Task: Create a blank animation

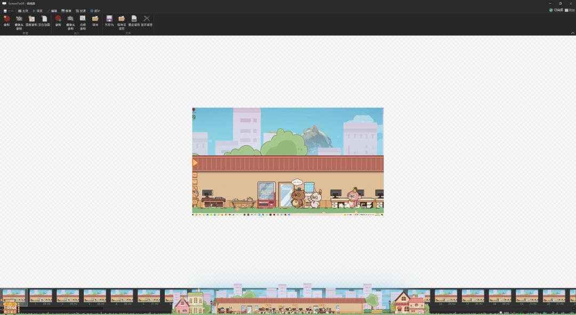Action: tap(44, 21)
